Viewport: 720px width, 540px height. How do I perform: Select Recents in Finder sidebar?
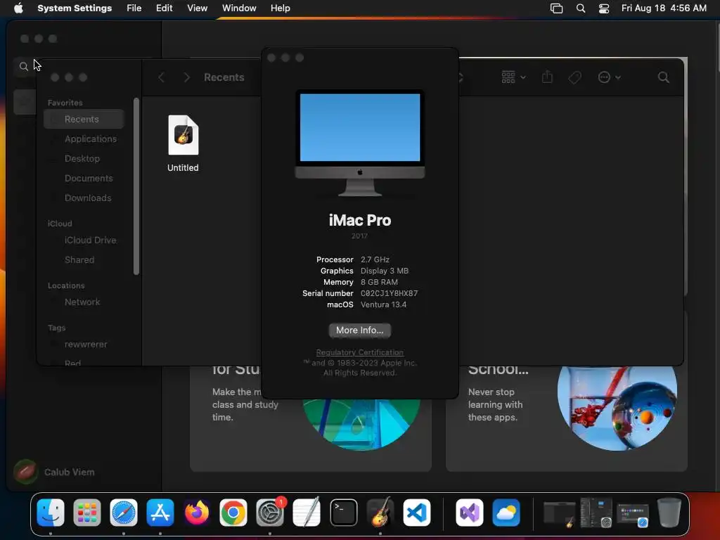(84, 119)
